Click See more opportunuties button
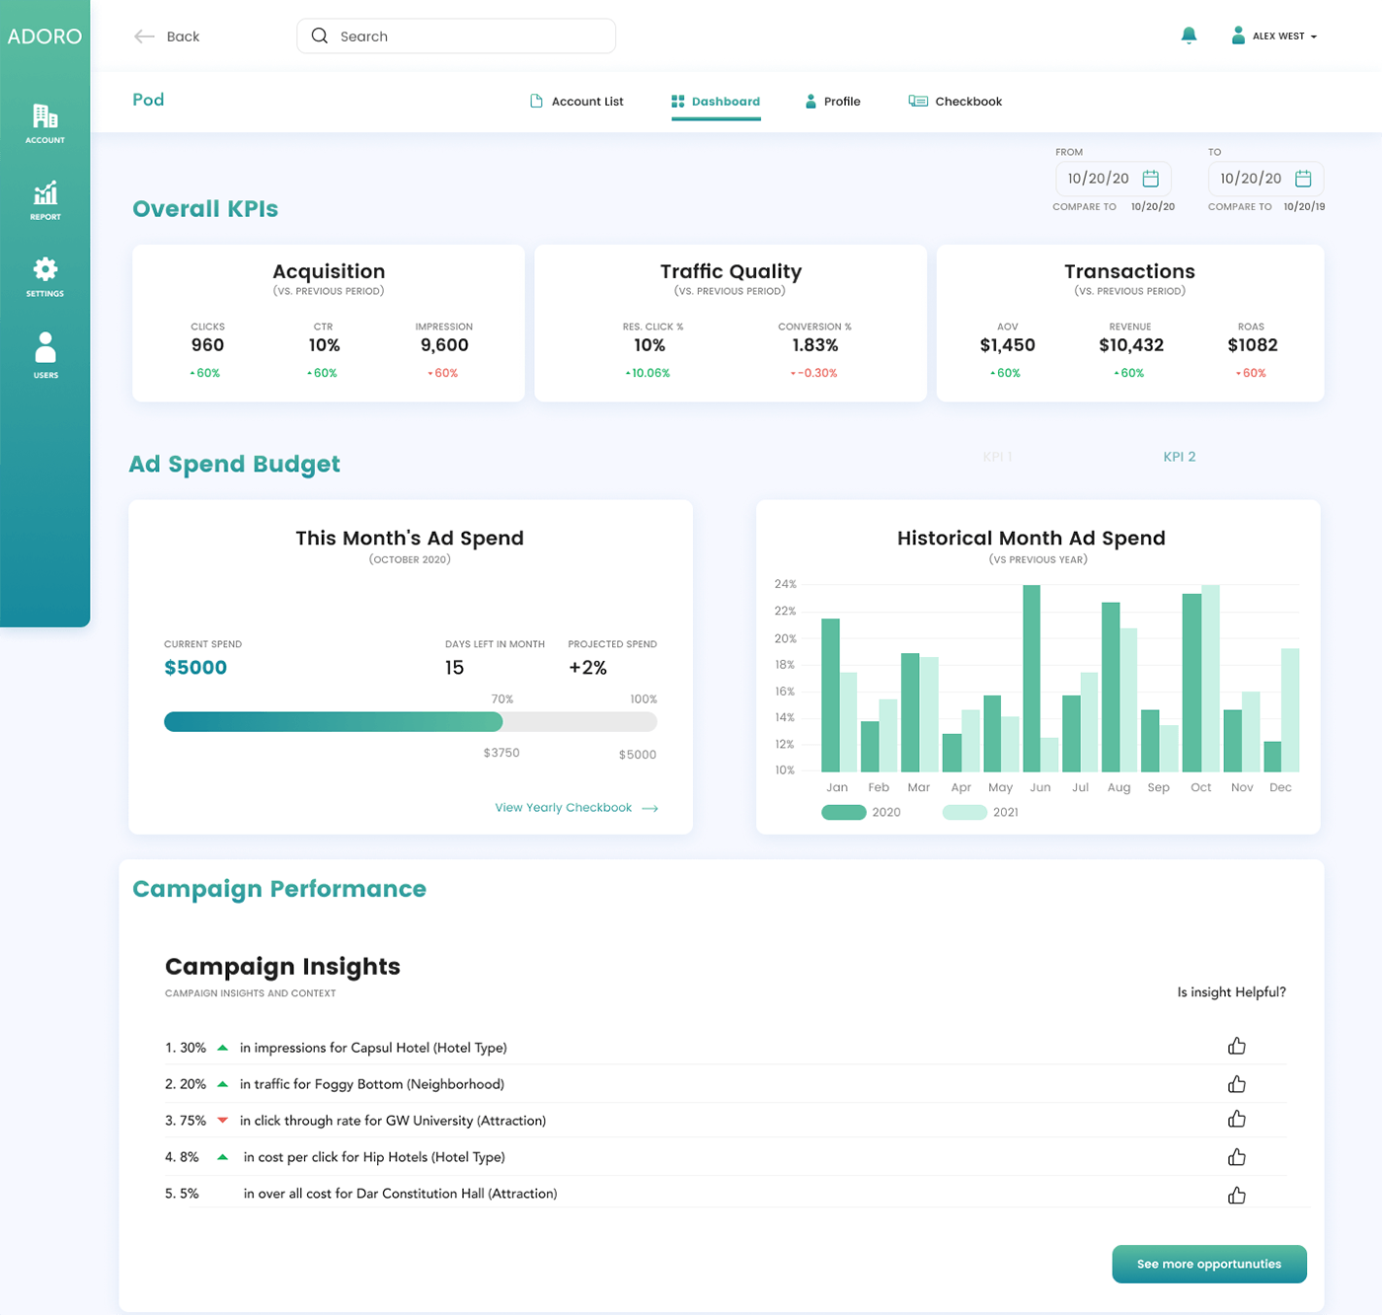 [1209, 1264]
